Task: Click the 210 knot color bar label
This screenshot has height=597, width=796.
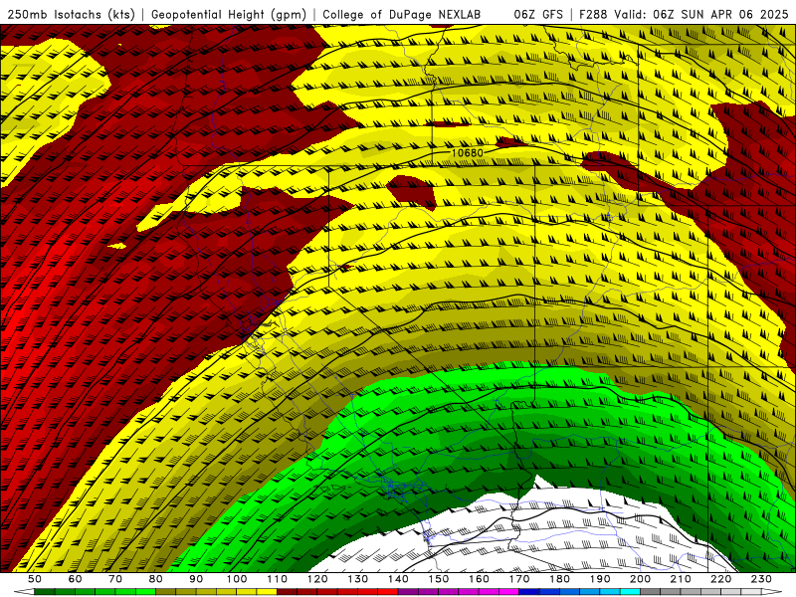Action: [681, 579]
